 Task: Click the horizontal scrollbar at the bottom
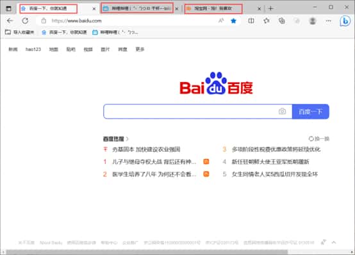click(x=147, y=252)
